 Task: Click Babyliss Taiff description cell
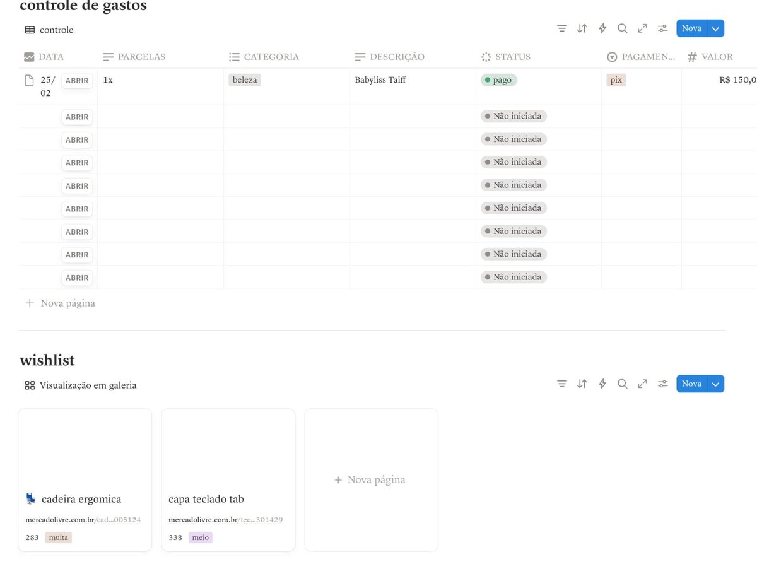413,86
